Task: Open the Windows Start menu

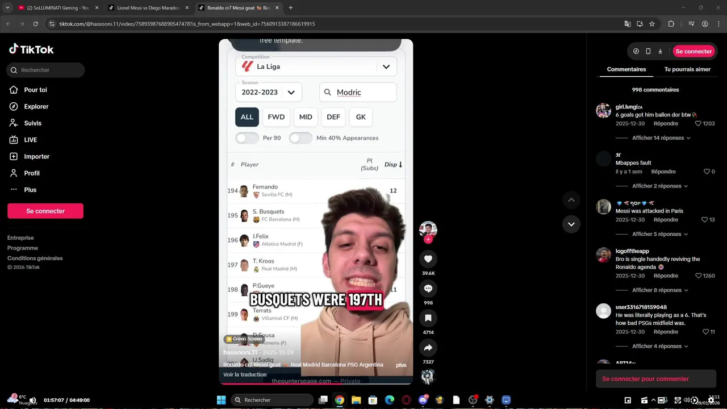Action: (222, 400)
